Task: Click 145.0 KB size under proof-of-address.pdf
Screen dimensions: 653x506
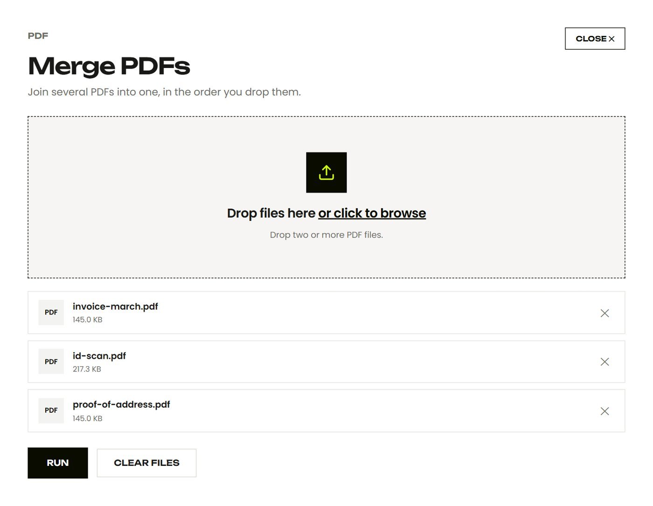Action: click(87, 418)
